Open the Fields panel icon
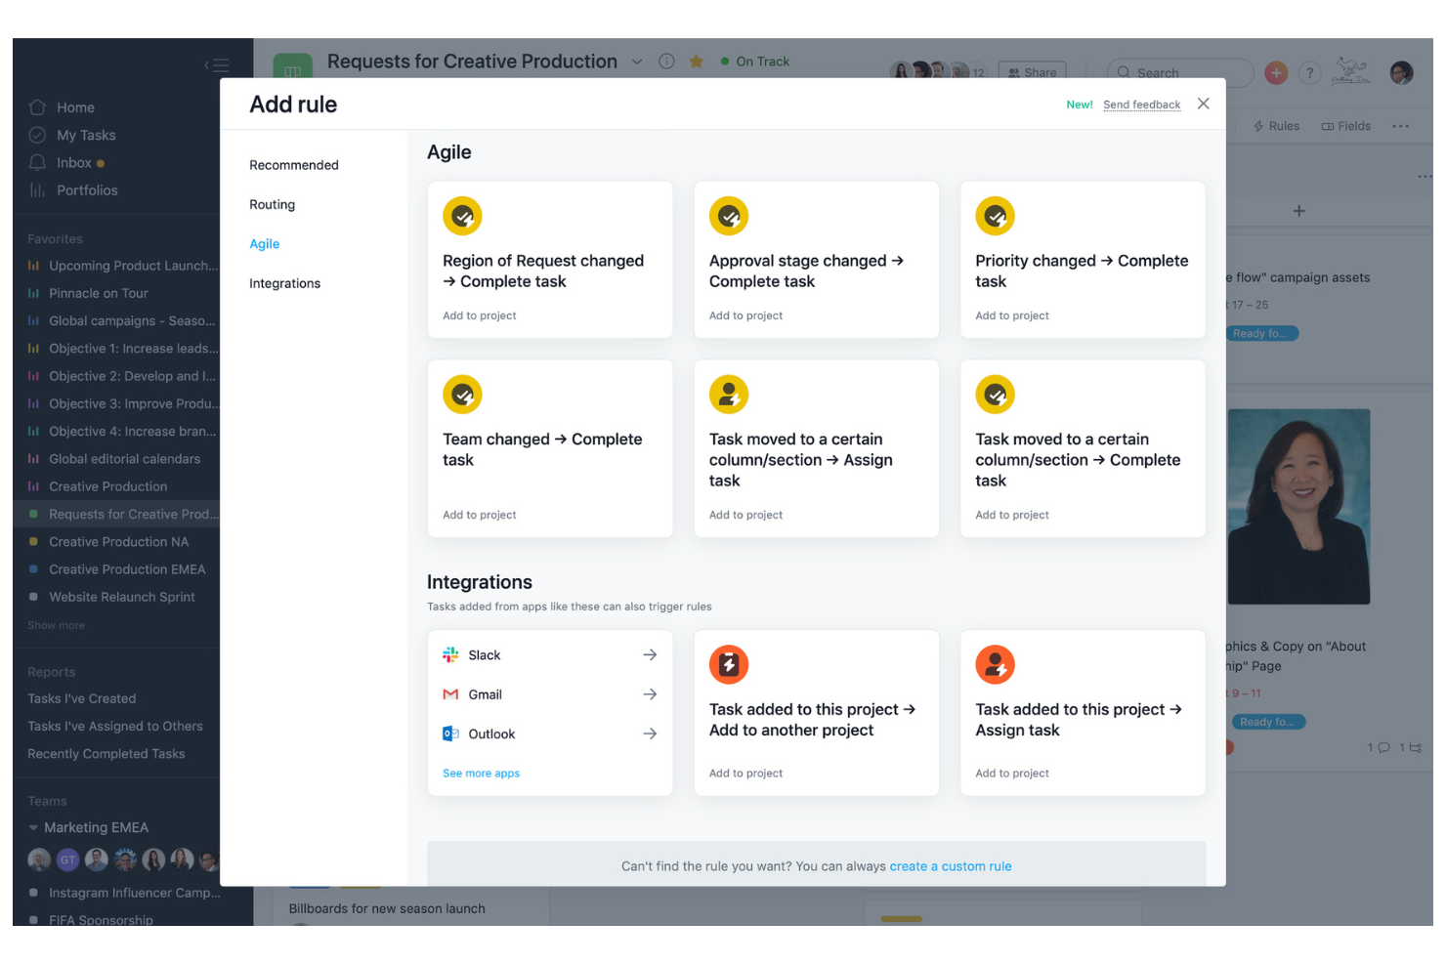Screen dimensions: 1446x964 (x=1326, y=125)
